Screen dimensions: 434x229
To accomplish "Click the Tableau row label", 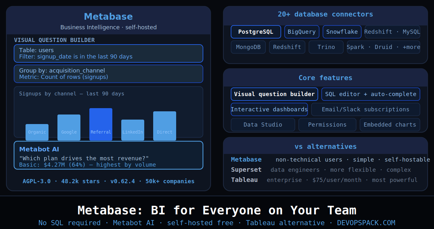I will tap(244, 180).
